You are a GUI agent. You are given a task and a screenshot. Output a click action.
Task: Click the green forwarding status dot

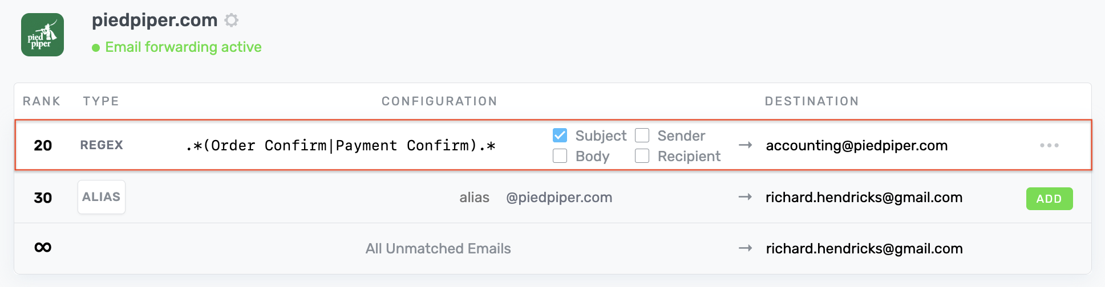pyautogui.click(x=96, y=48)
